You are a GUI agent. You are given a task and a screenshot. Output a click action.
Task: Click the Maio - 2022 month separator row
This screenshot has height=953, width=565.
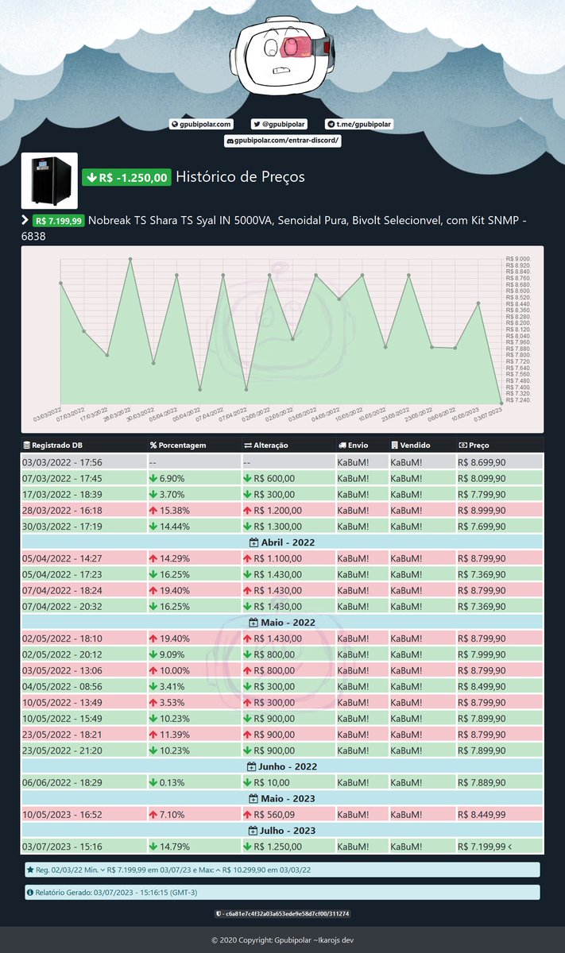[x=282, y=623]
